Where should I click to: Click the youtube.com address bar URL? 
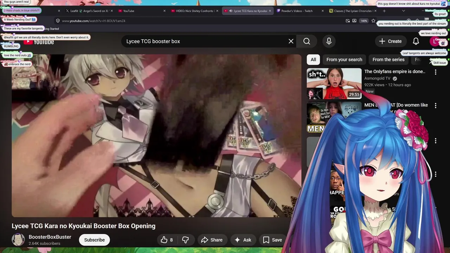(94, 21)
